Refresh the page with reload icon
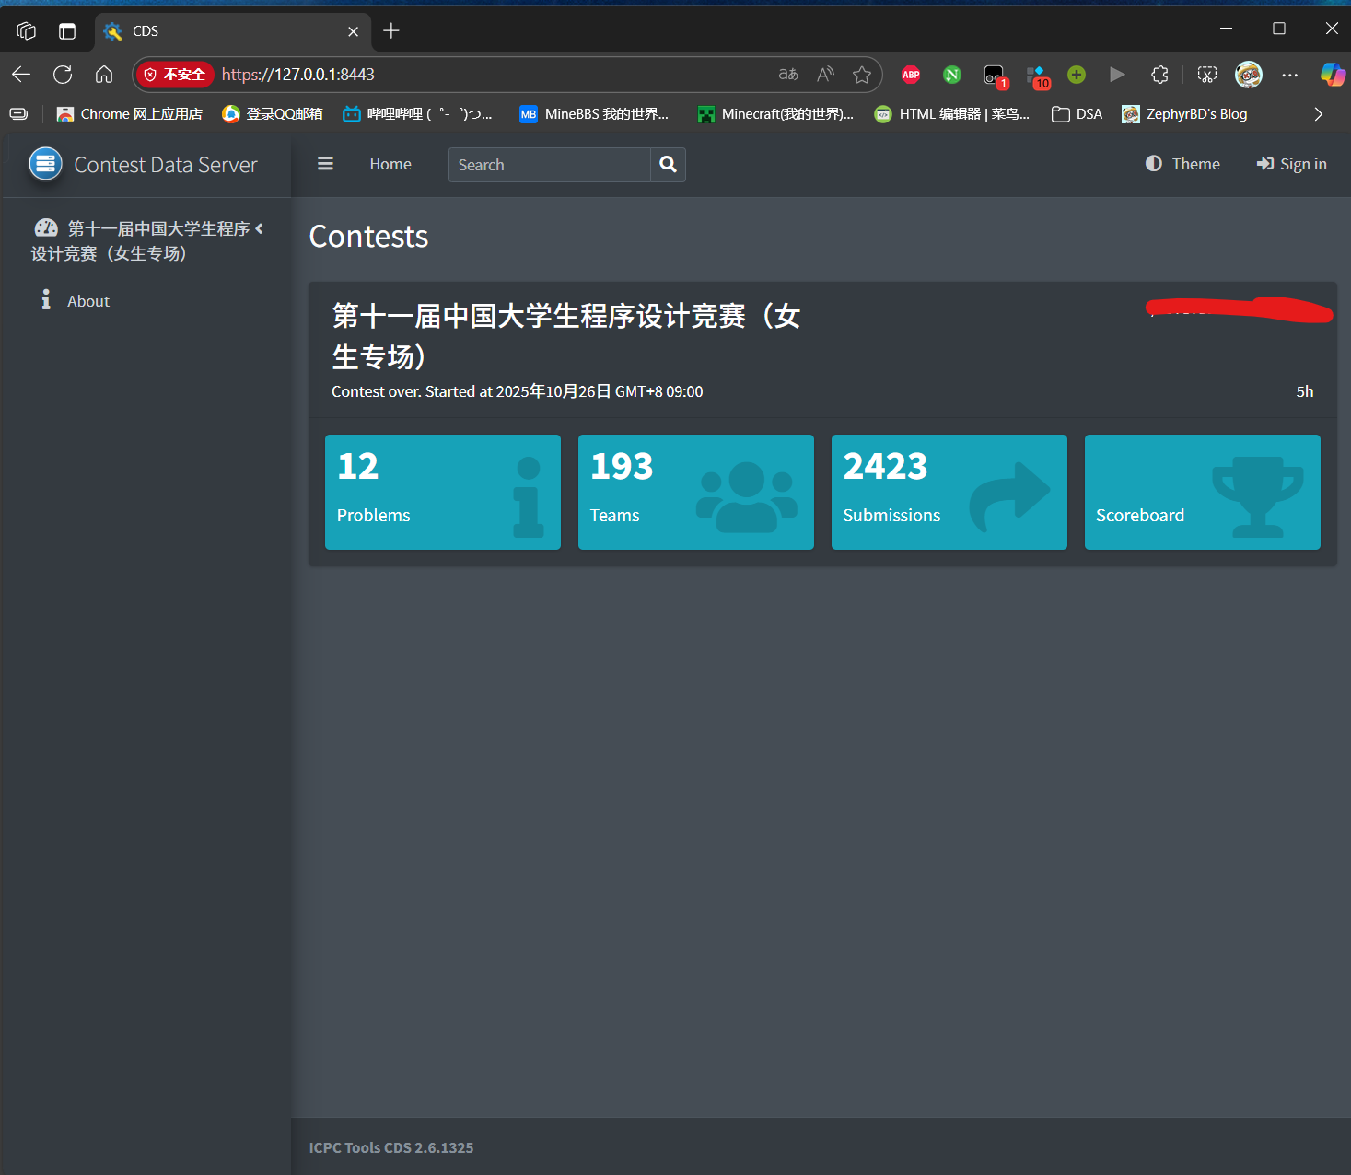The image size is (1351, 1175). (x=63, y=75)
